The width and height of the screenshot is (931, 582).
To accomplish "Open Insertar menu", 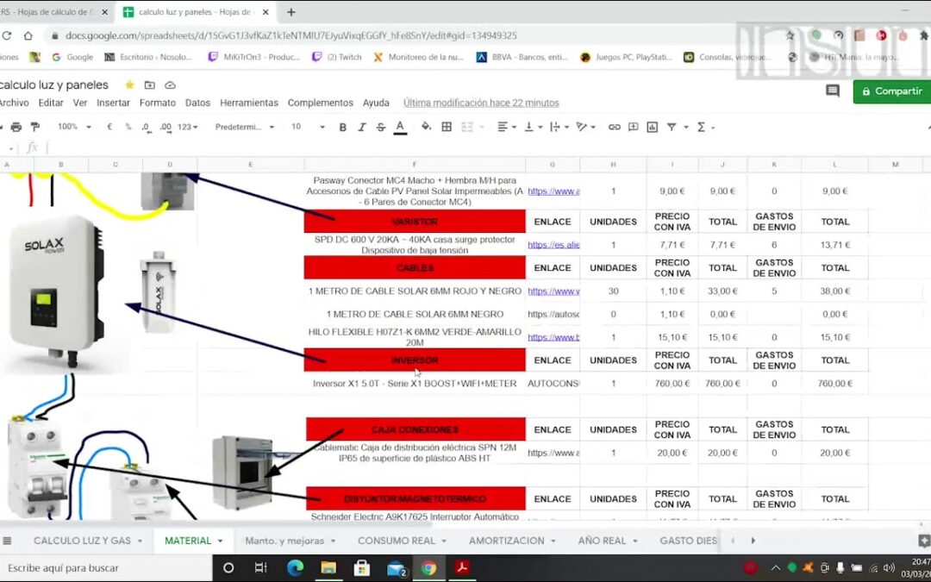I will click(x=113, y=103).
